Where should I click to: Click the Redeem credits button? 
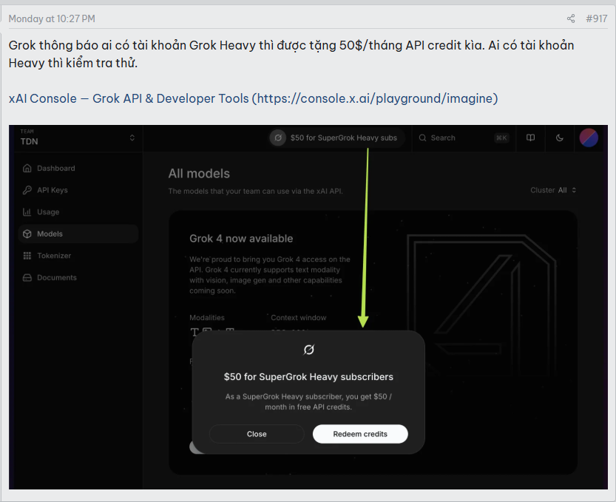tap(360, 434)
